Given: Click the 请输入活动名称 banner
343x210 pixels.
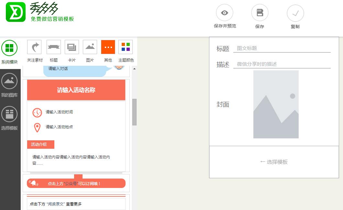Looking at the screenshot, I should click(76, 90).
